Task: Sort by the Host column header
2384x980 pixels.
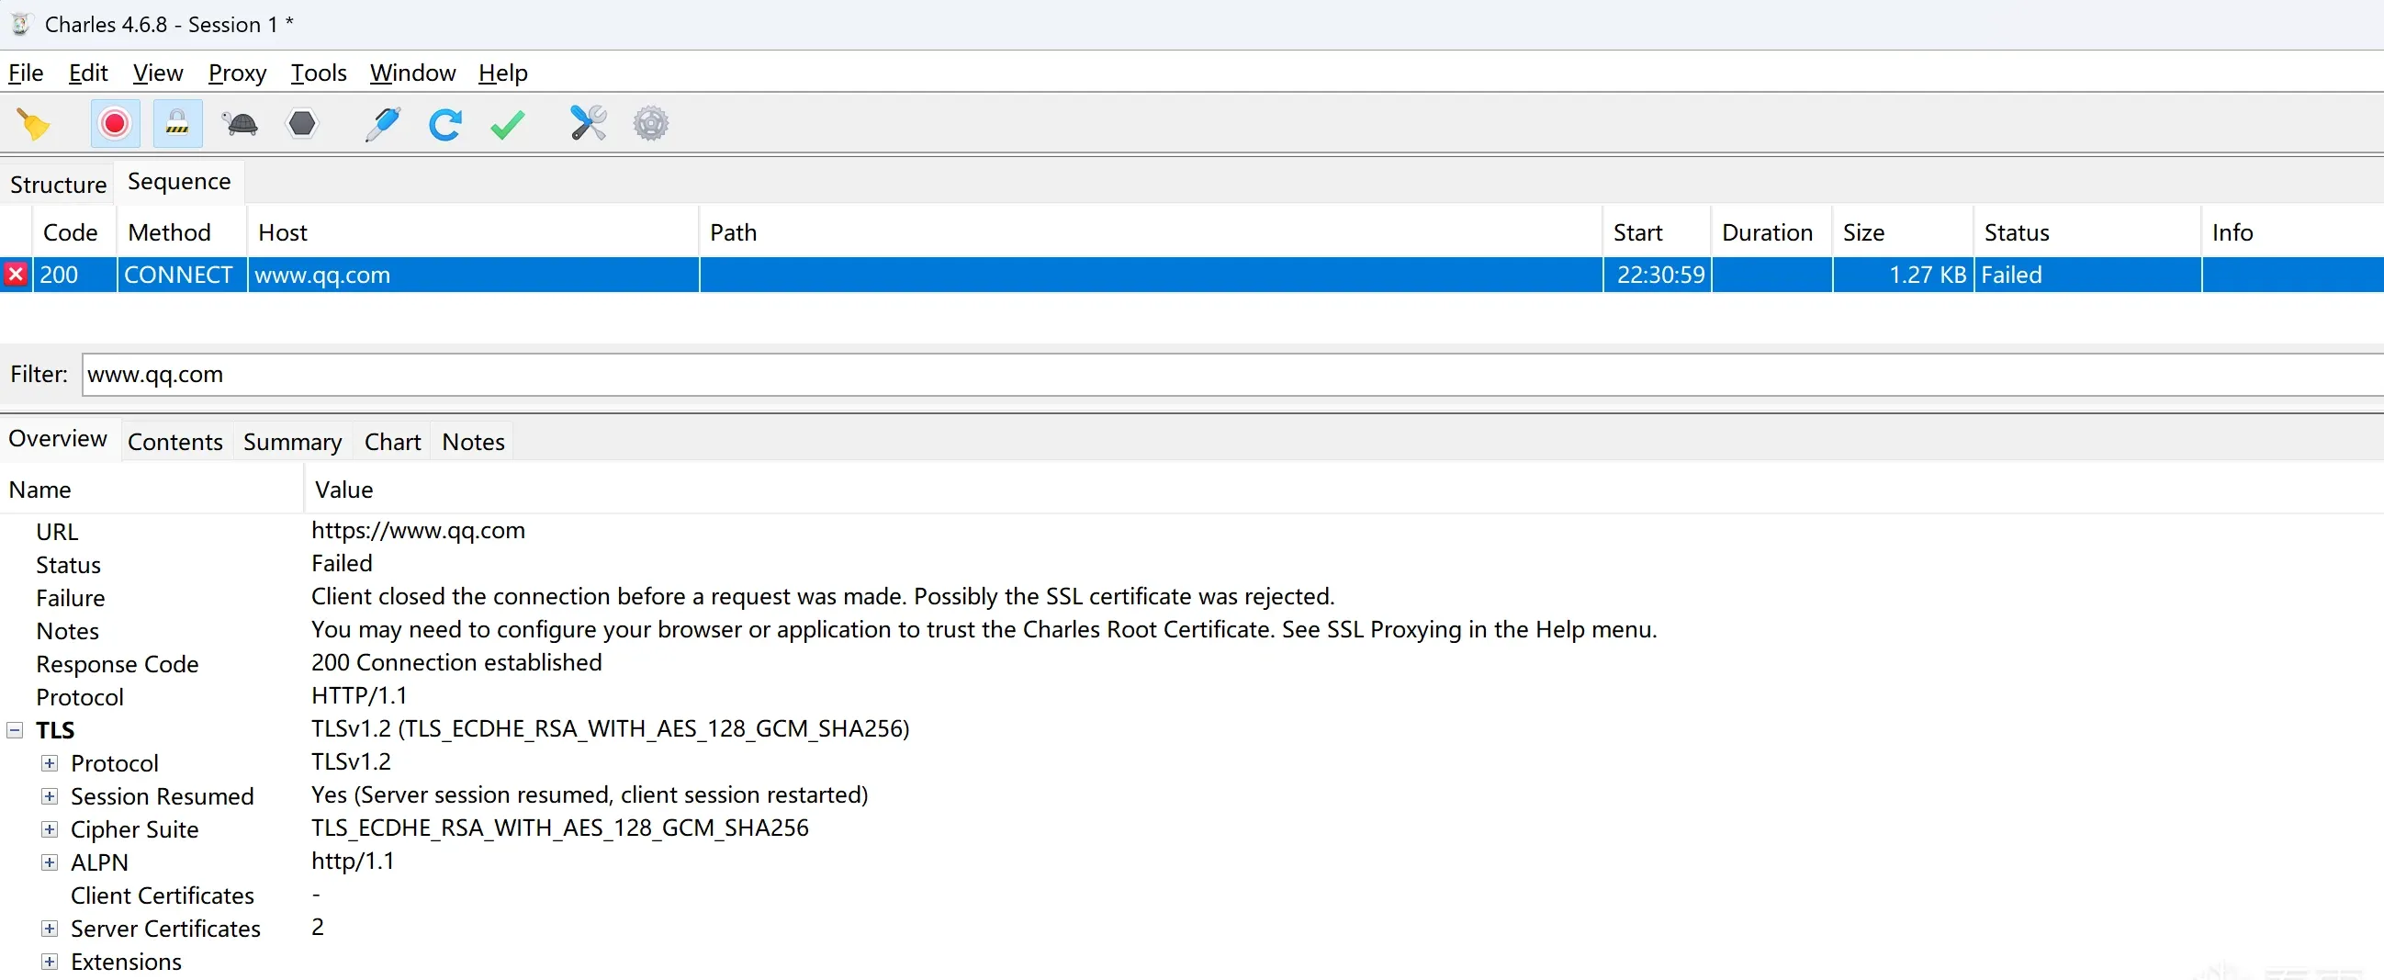Action: (x=472, y=232)
